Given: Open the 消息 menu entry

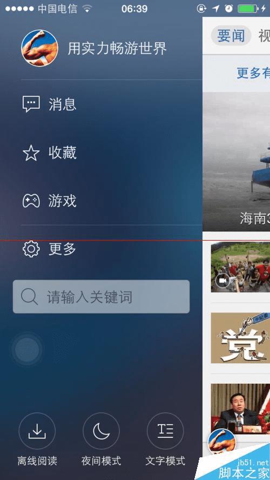Looking at the screenshot, I should [x=62, y=104].
